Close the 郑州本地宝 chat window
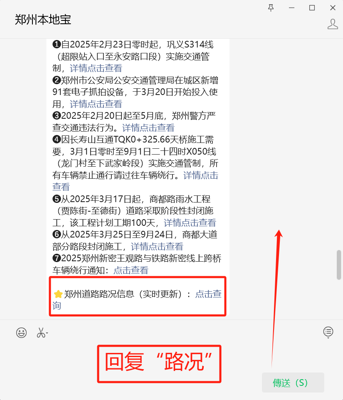The height and width of the screenshot is (400, 343). [x=333, y=8]
